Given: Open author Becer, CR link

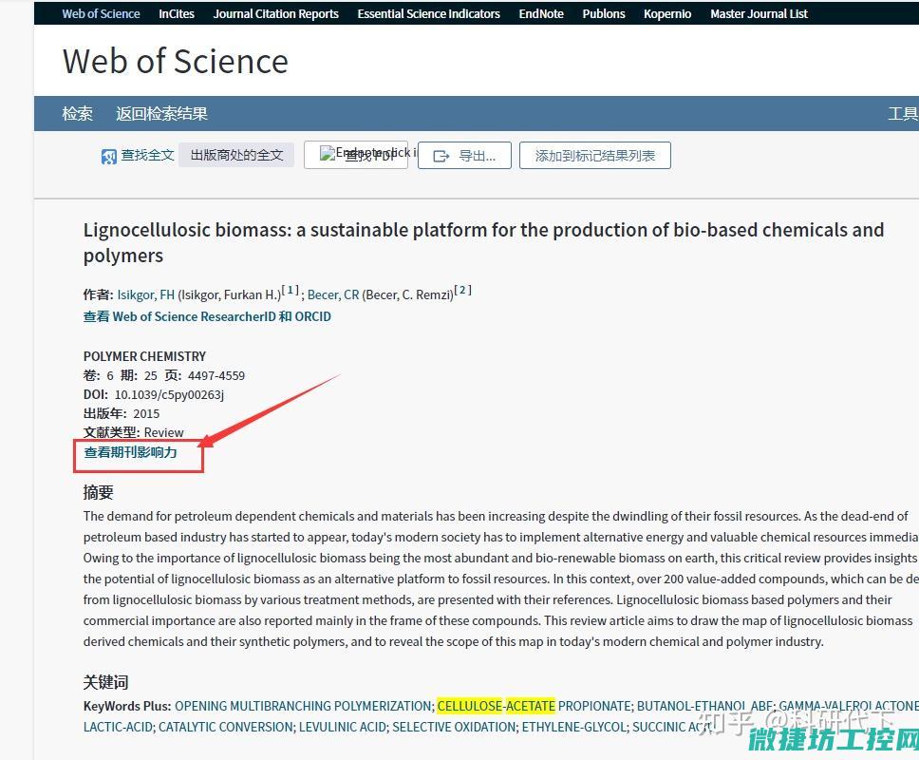Looking at the screenshot, I should click(x=333, y=294).
